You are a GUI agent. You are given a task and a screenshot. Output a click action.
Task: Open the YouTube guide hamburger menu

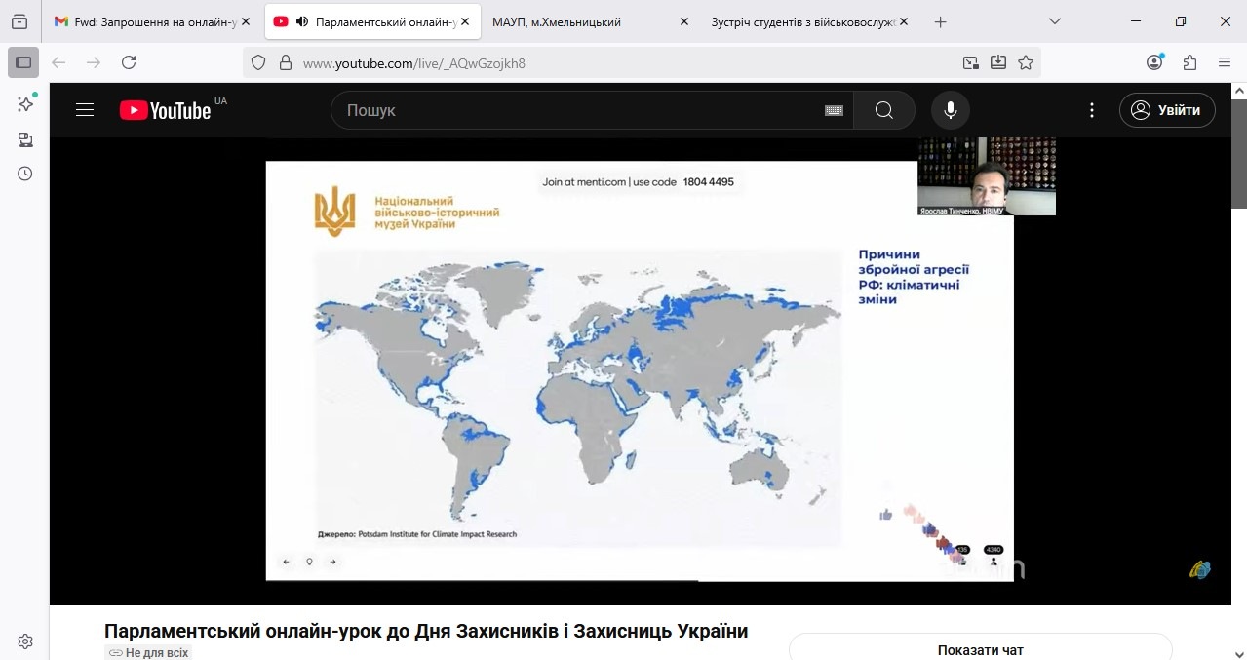85,110
